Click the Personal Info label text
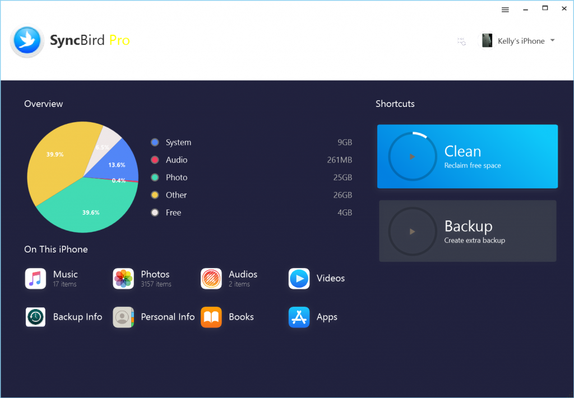574x398 pixels. click(x=168, y=317)
